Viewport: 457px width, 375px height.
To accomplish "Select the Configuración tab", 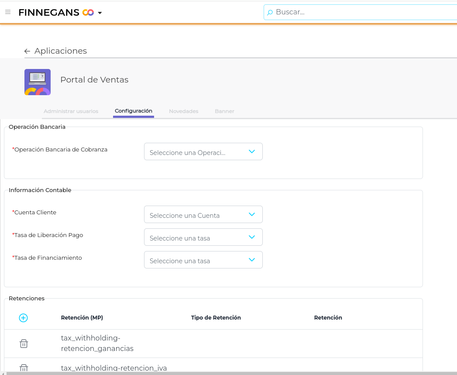I will (133, 111).
